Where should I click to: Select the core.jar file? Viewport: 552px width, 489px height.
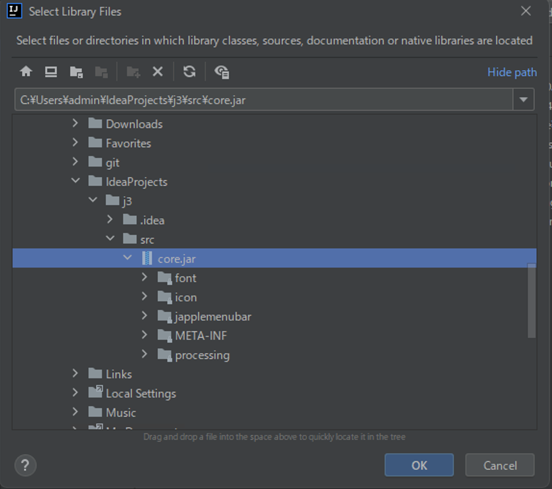pyautogui.click(x=274, y=258)
